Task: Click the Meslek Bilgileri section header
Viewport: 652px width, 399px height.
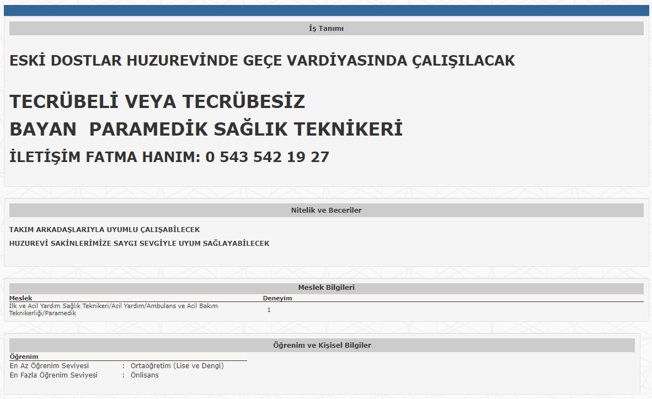Action: tap(326, 288)
